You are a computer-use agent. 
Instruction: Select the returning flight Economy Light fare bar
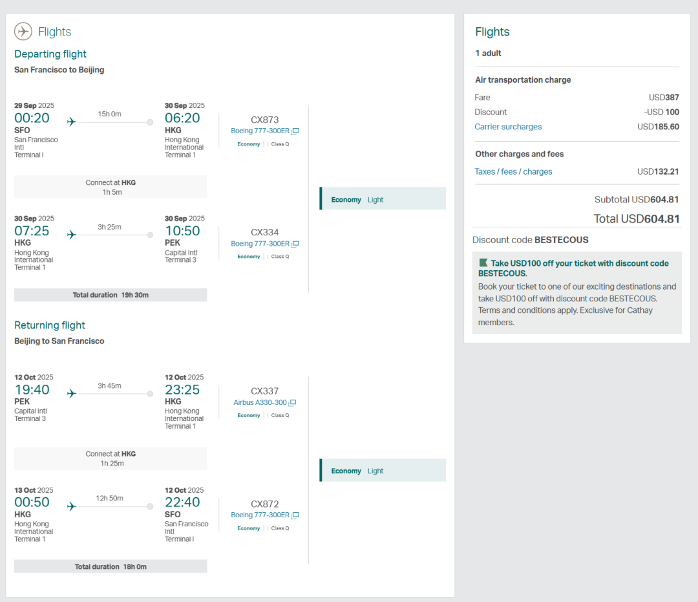[383, 471]
